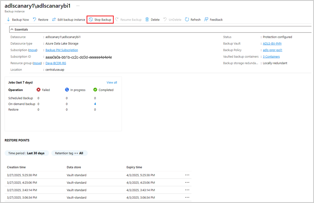Click the Delete command label

155,20
